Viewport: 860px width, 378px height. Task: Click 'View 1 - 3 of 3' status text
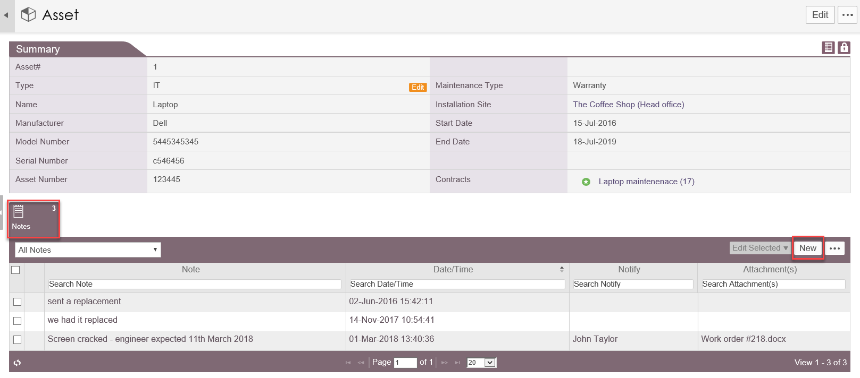click(x=821, y=363)
